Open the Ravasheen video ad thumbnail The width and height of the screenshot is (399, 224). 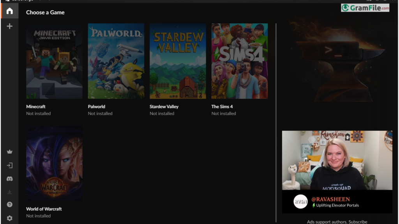point(337,160)
